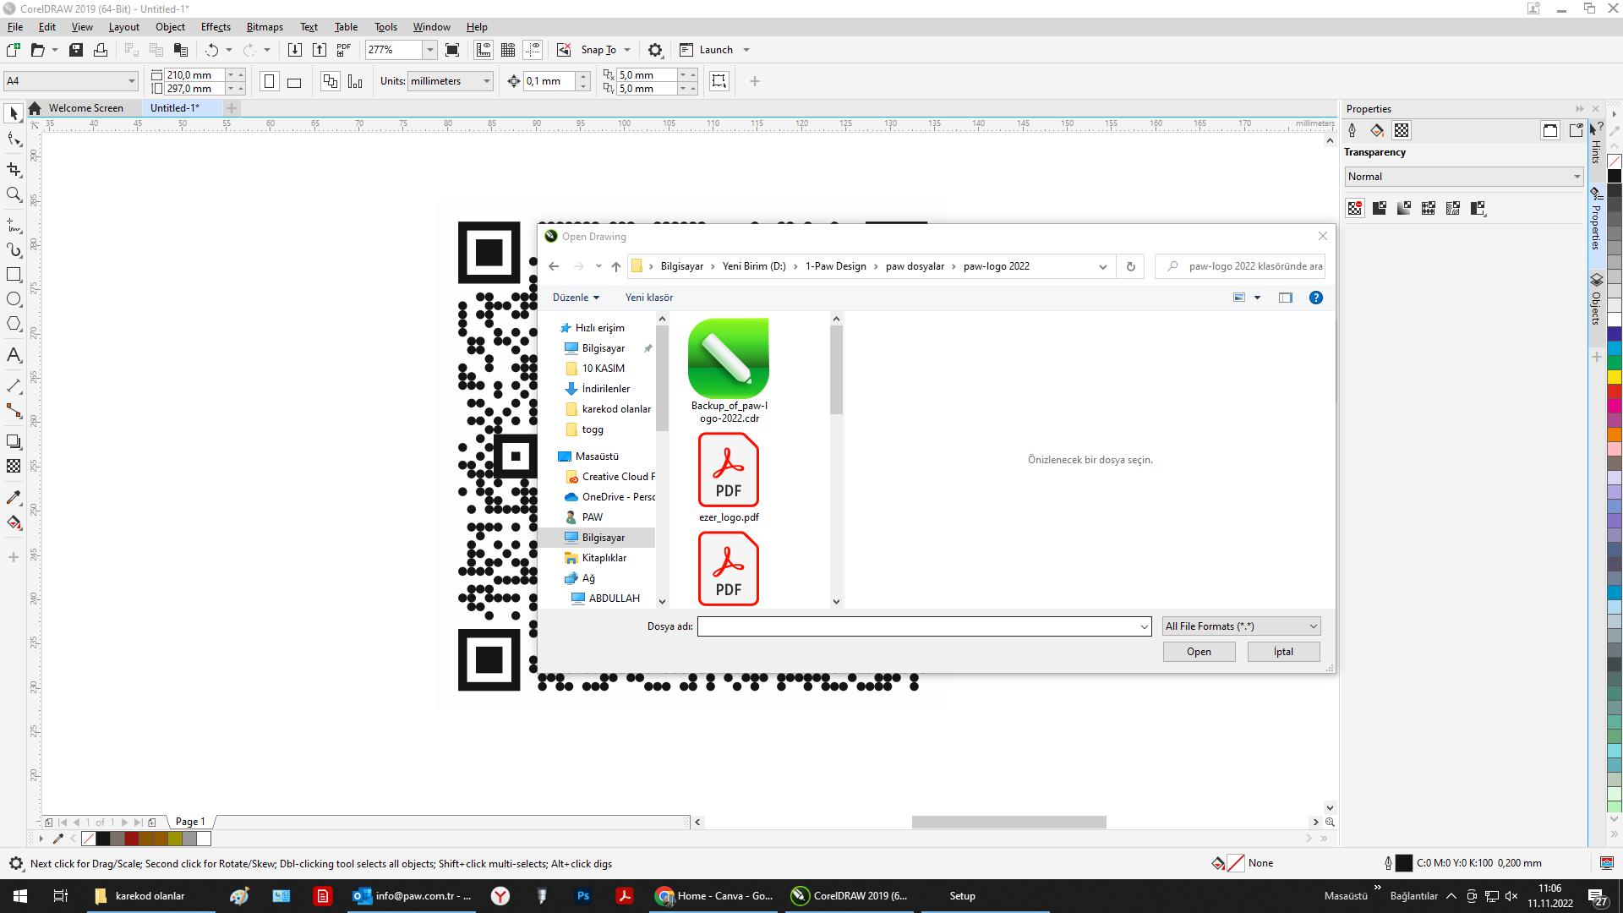The image size is (1623, 913).
Task: Select the ezer_logo.pdf file thumbnail
Action: point(728,471)
